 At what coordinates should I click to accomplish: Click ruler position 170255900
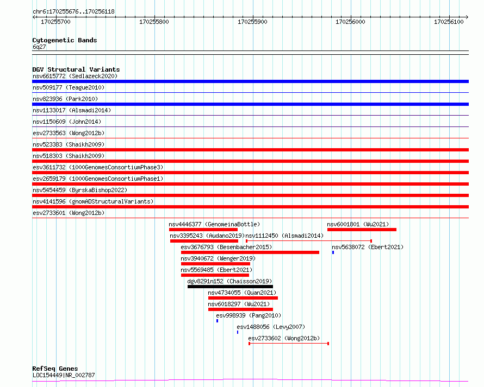(252, 22)
